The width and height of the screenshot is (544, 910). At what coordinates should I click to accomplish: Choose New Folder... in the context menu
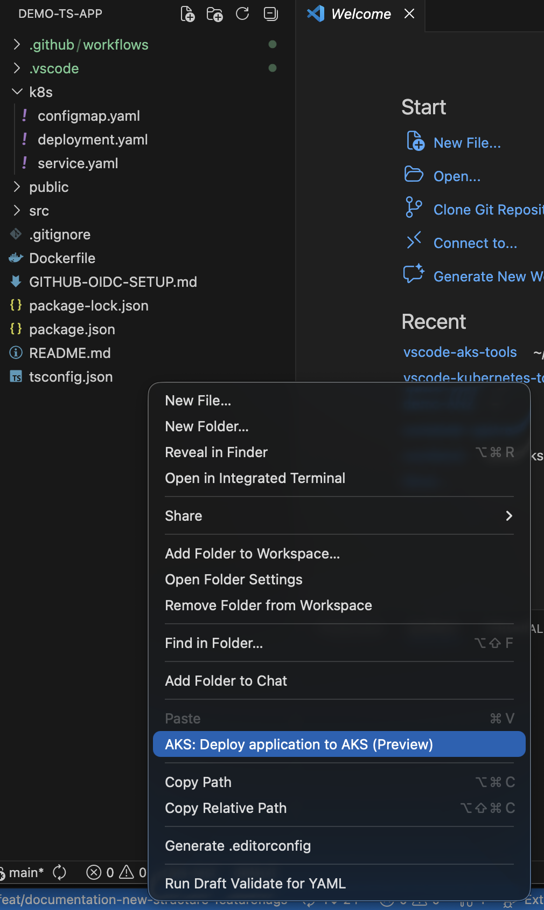coord(339,426)
